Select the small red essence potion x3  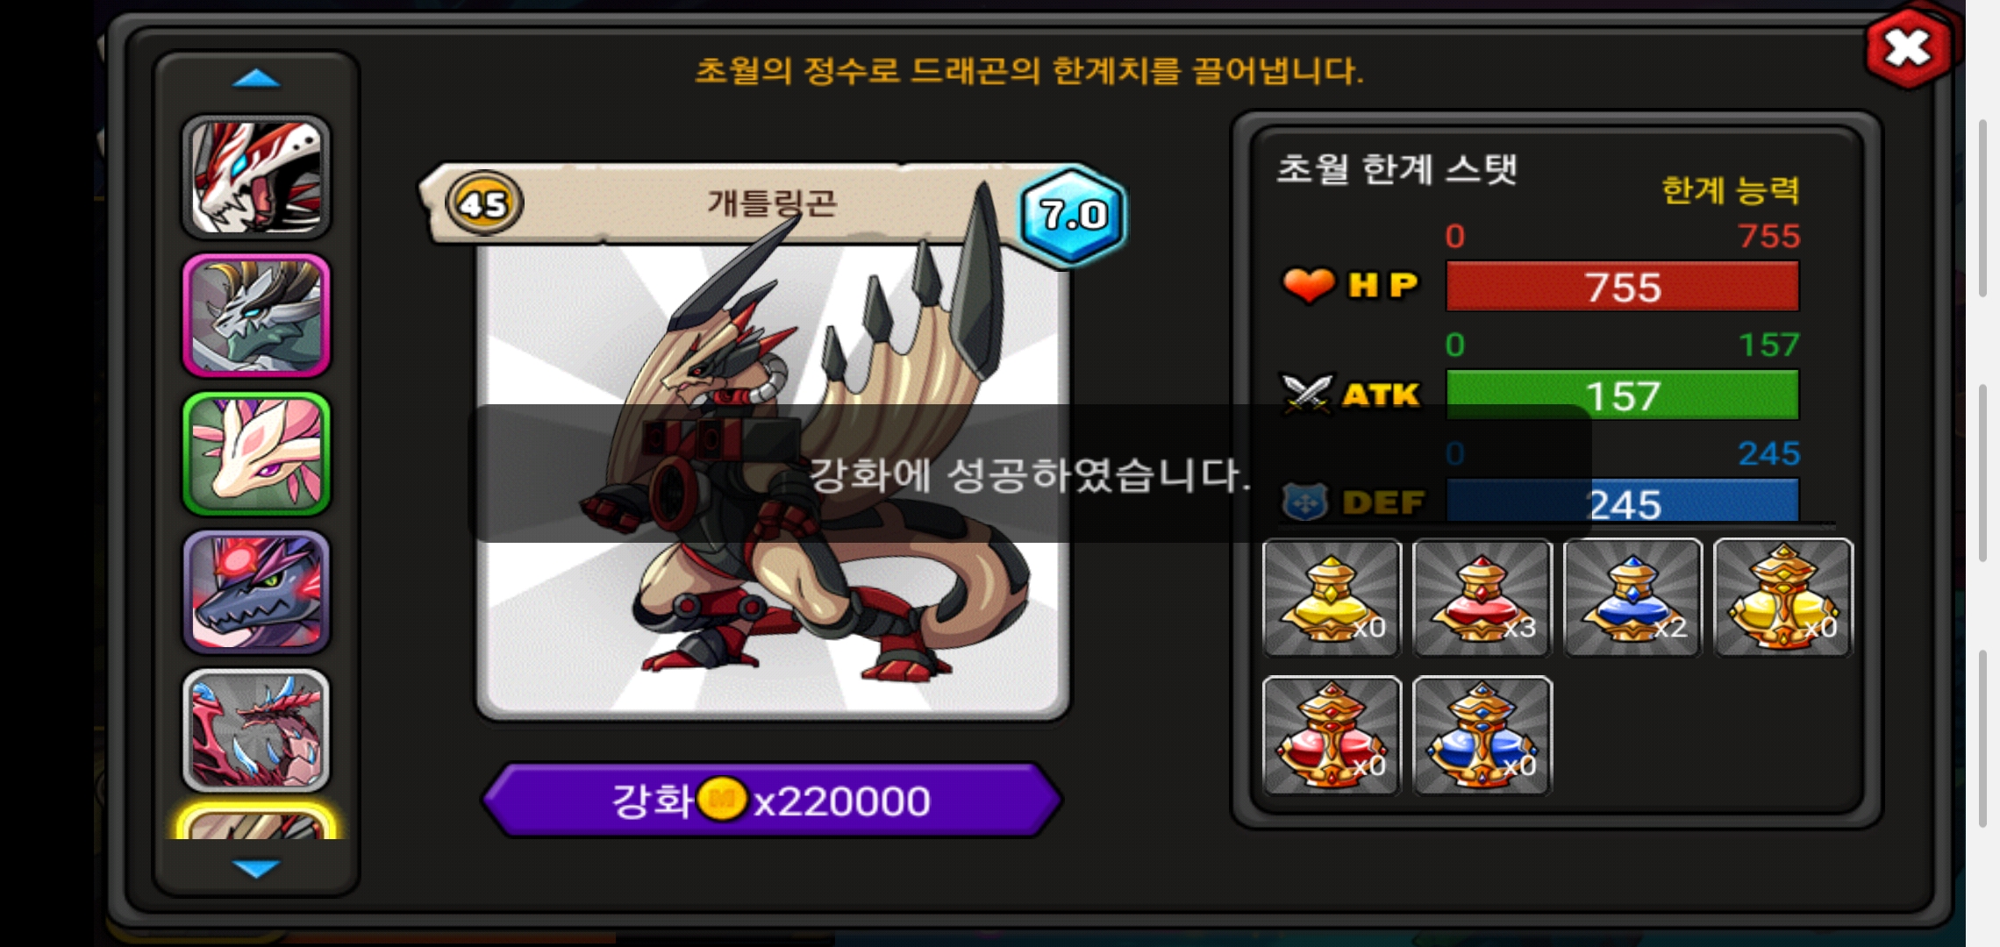tap(1482, 597)
